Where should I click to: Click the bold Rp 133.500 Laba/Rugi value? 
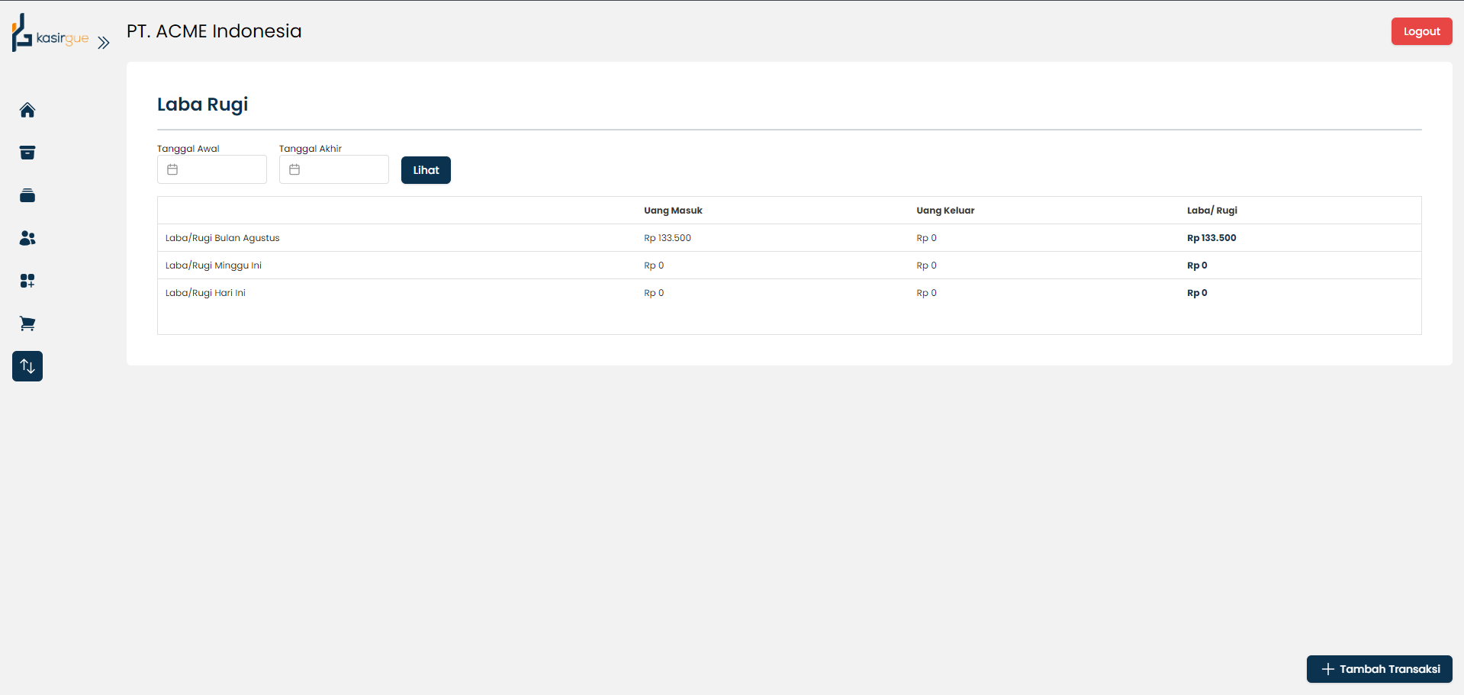click(x=1211, y=238)
